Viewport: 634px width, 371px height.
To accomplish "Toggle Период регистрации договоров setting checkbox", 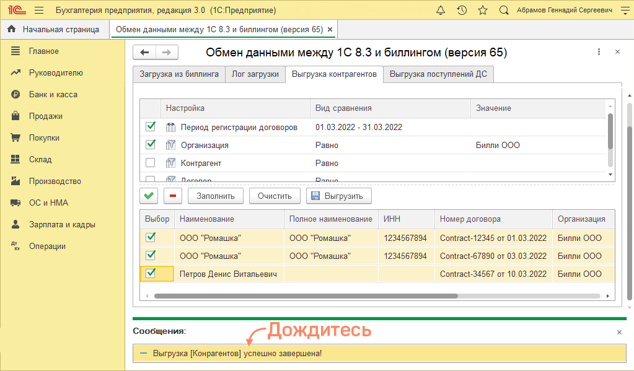I will (151, 126).
